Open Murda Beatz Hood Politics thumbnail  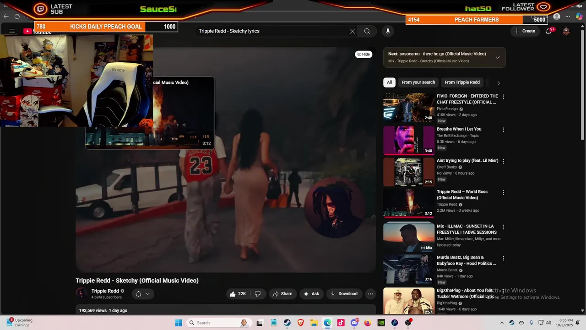click(409, 269)
